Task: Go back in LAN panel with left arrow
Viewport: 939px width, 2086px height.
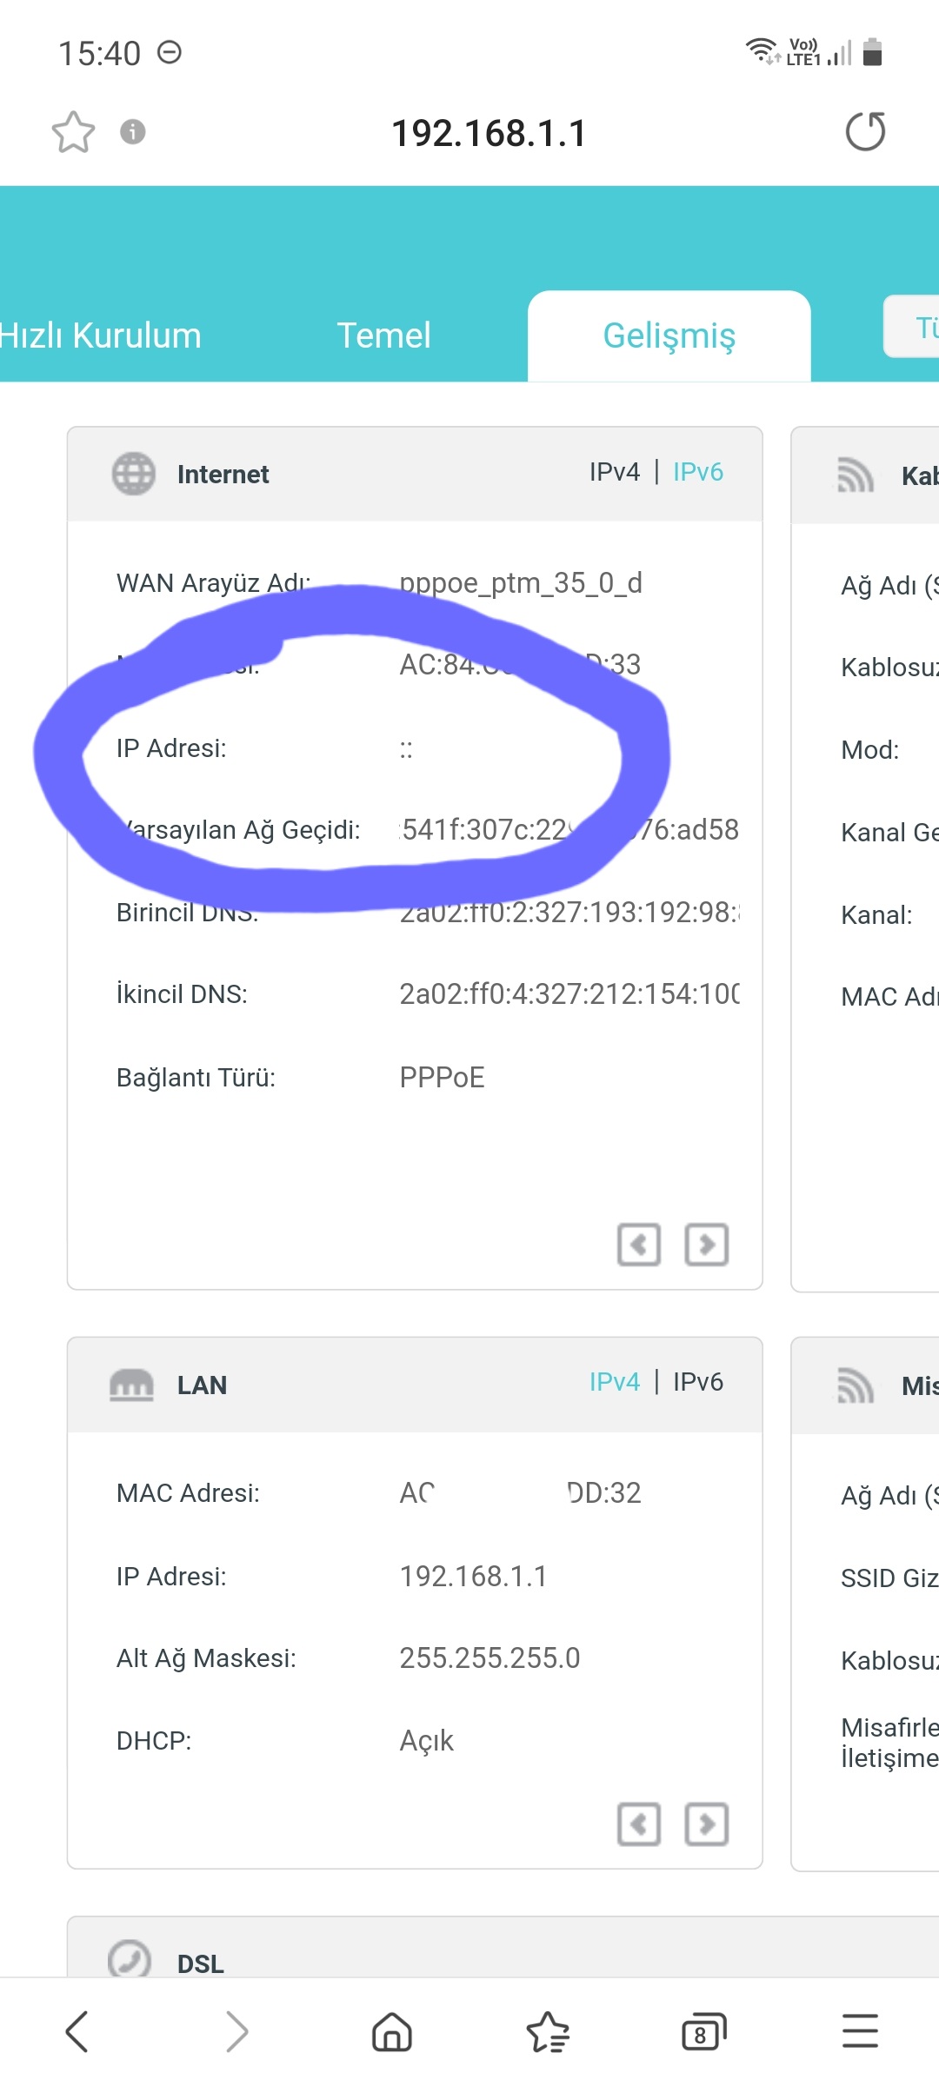Action: coord(639,1824)
